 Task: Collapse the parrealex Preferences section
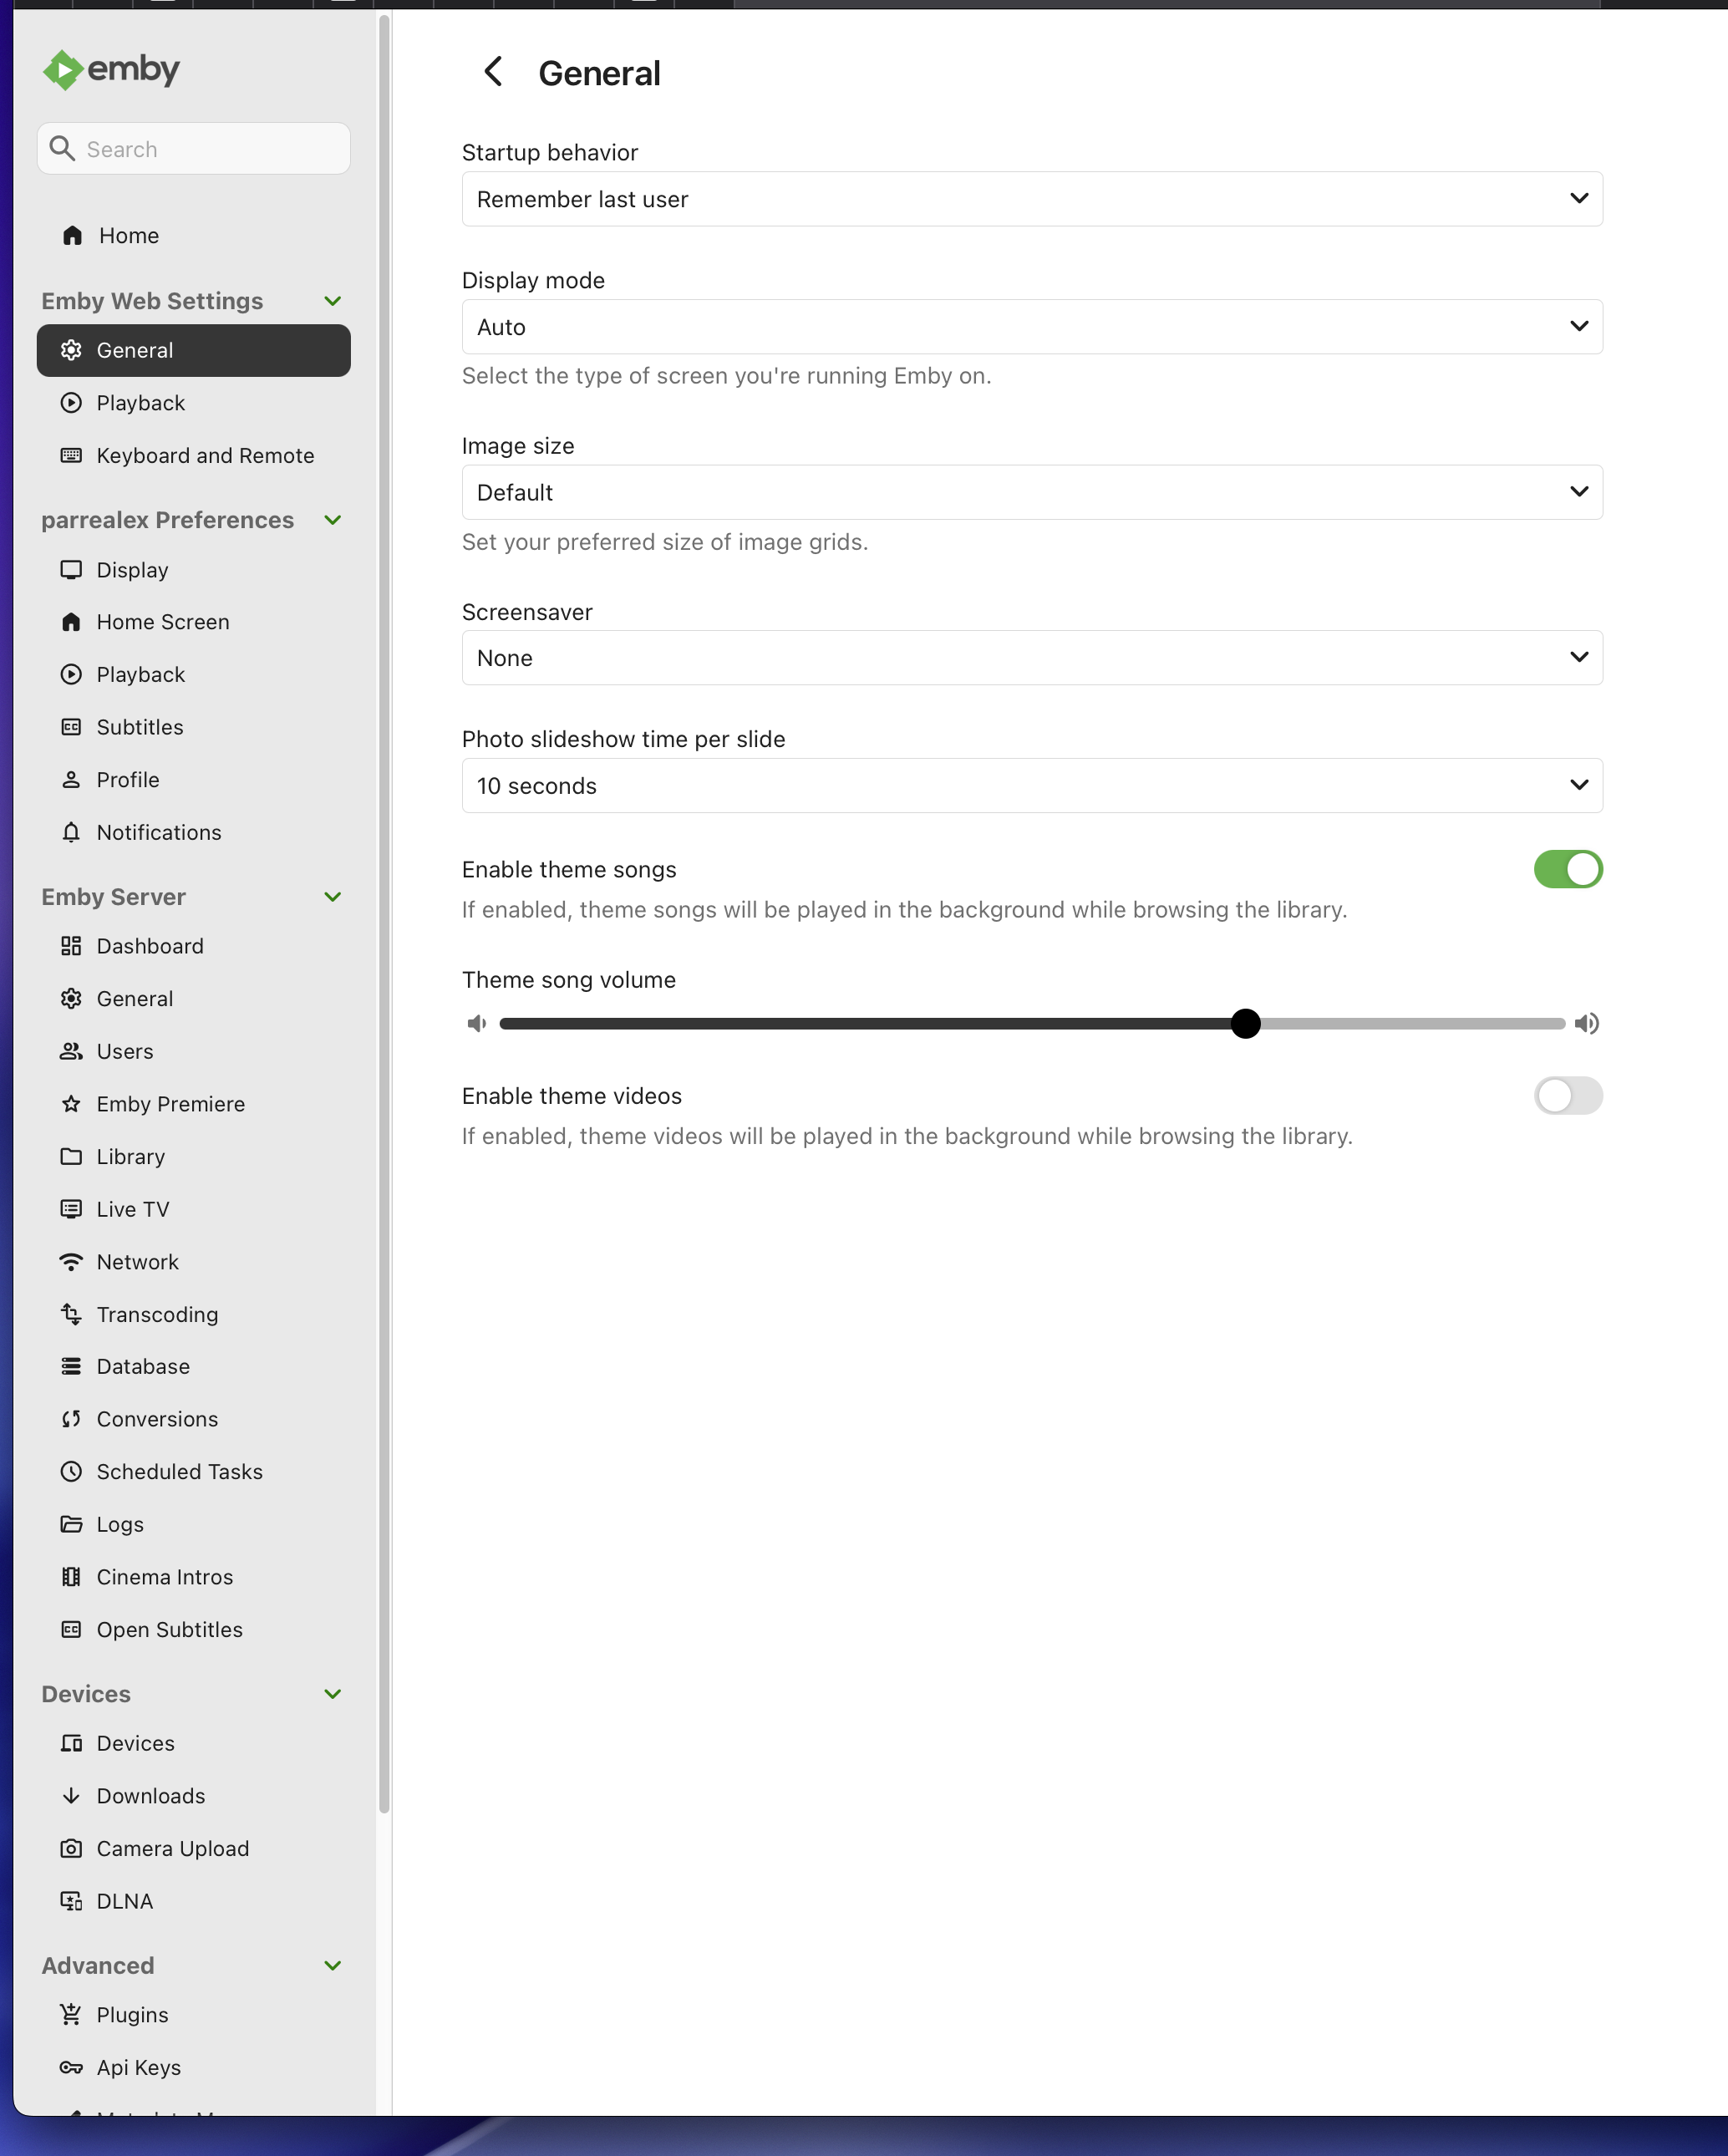click(x=333, y=520)
